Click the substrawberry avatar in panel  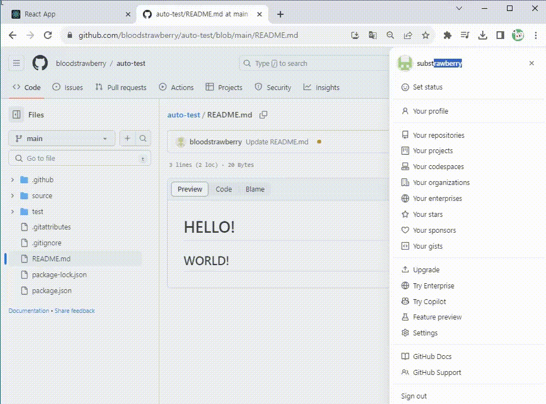point(405,63)
